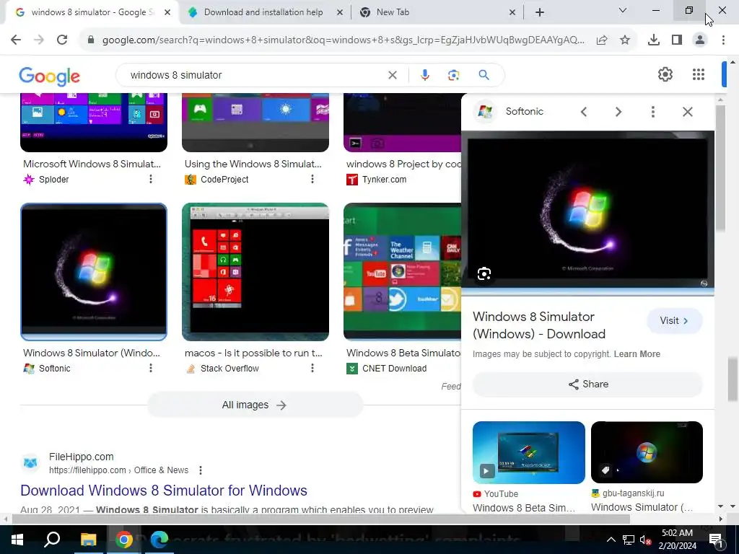Click the preview panel scrollbar thumb
Screen dimensions: 739x554
720,168
